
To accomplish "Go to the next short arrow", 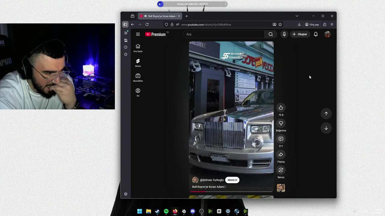I will [x=326, y=128].
